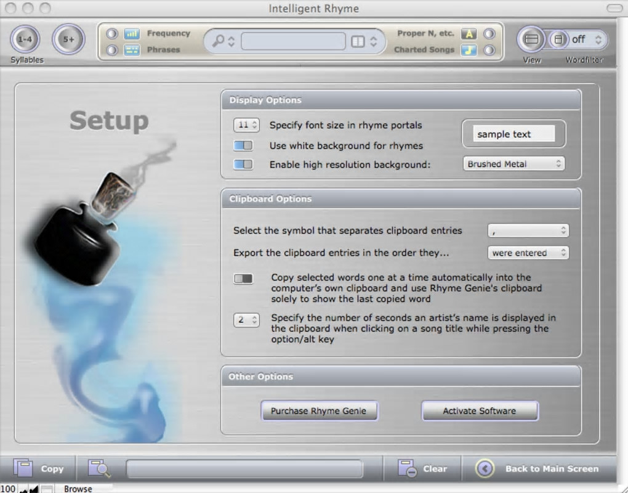Click the Display Options header

point(401,100)
